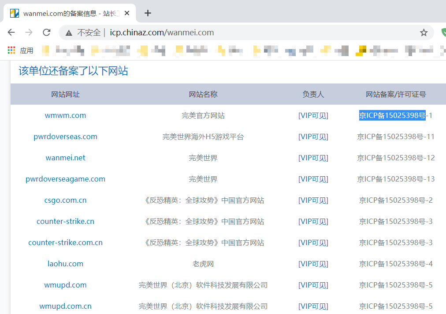Click the 网站备案/许可证号 column header
Image resolution: width=446 pixels, height=314 pixels.
(x=396, y=95)
